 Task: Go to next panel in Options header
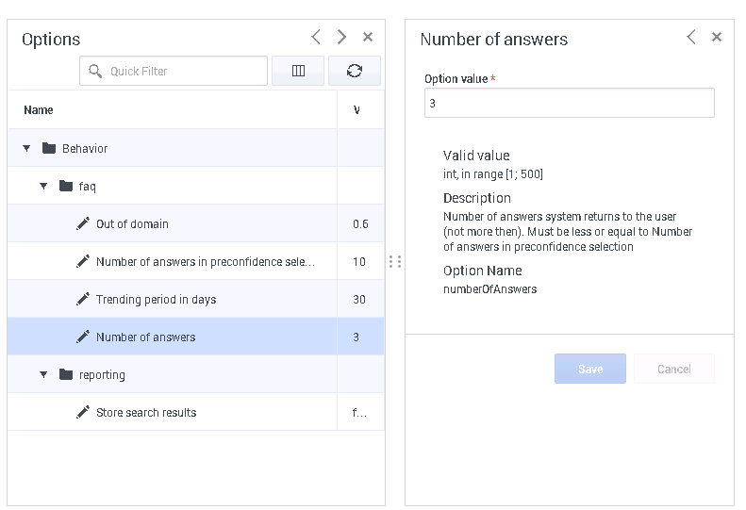pyautogui.click(x=341, y=38)
